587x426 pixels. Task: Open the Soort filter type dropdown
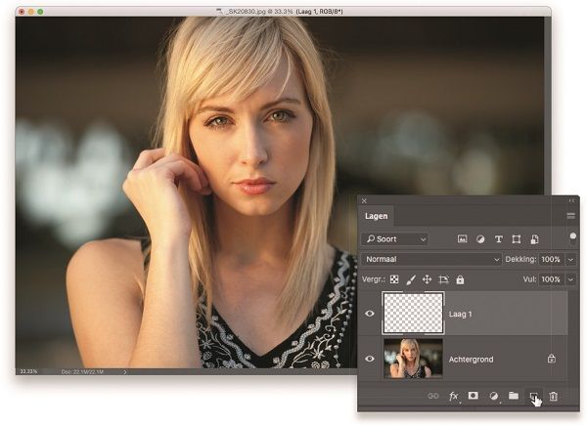[x=395, y=239]
